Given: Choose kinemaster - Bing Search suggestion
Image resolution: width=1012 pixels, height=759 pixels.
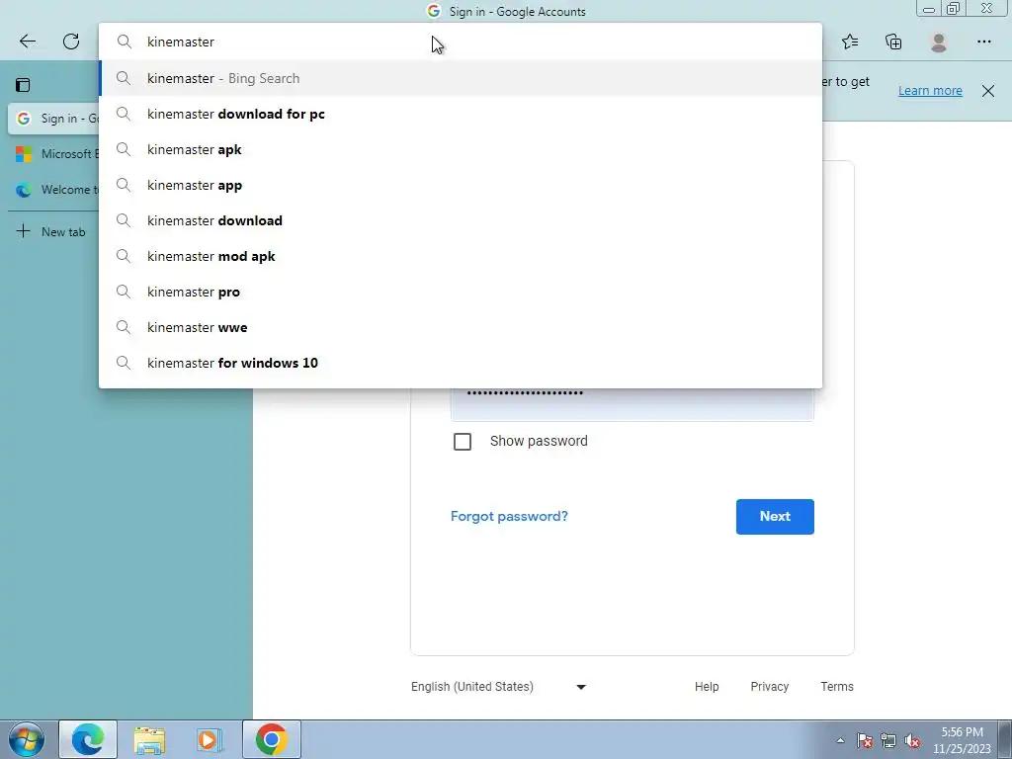Looking at the screenshot, I should click(x=461, y=78).
